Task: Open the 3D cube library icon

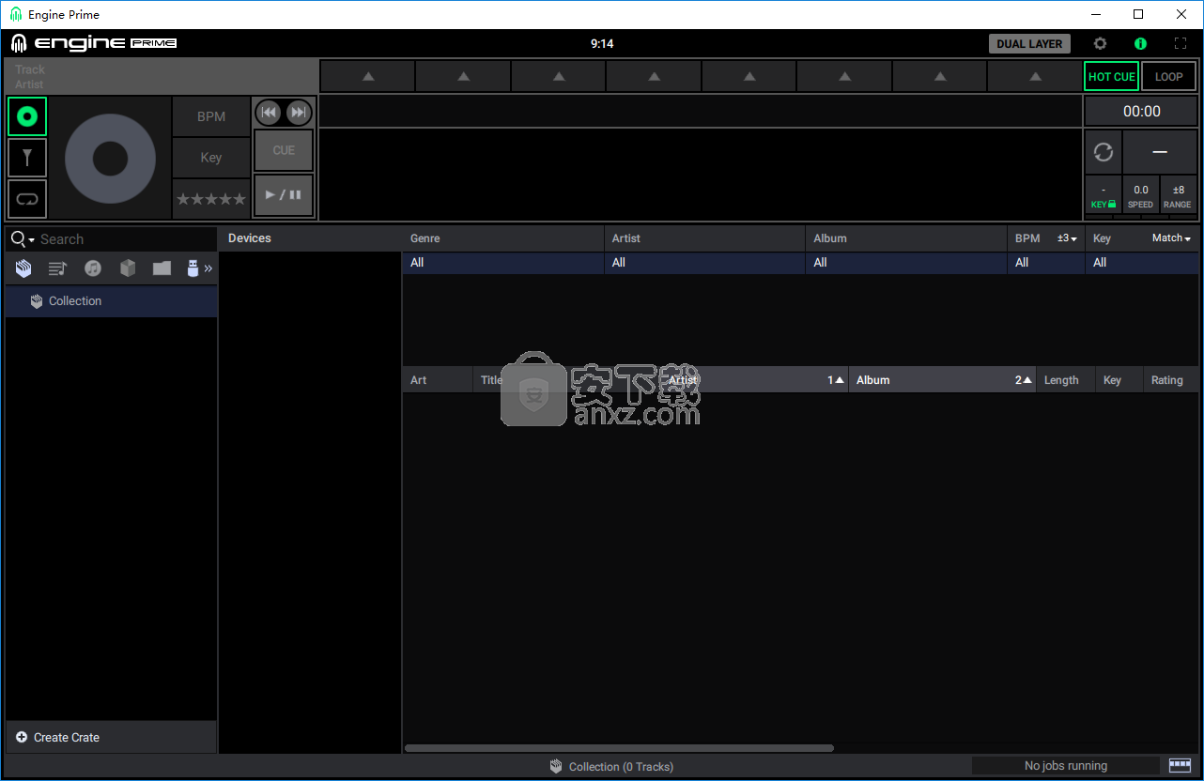Action: (x=128, y=268)
